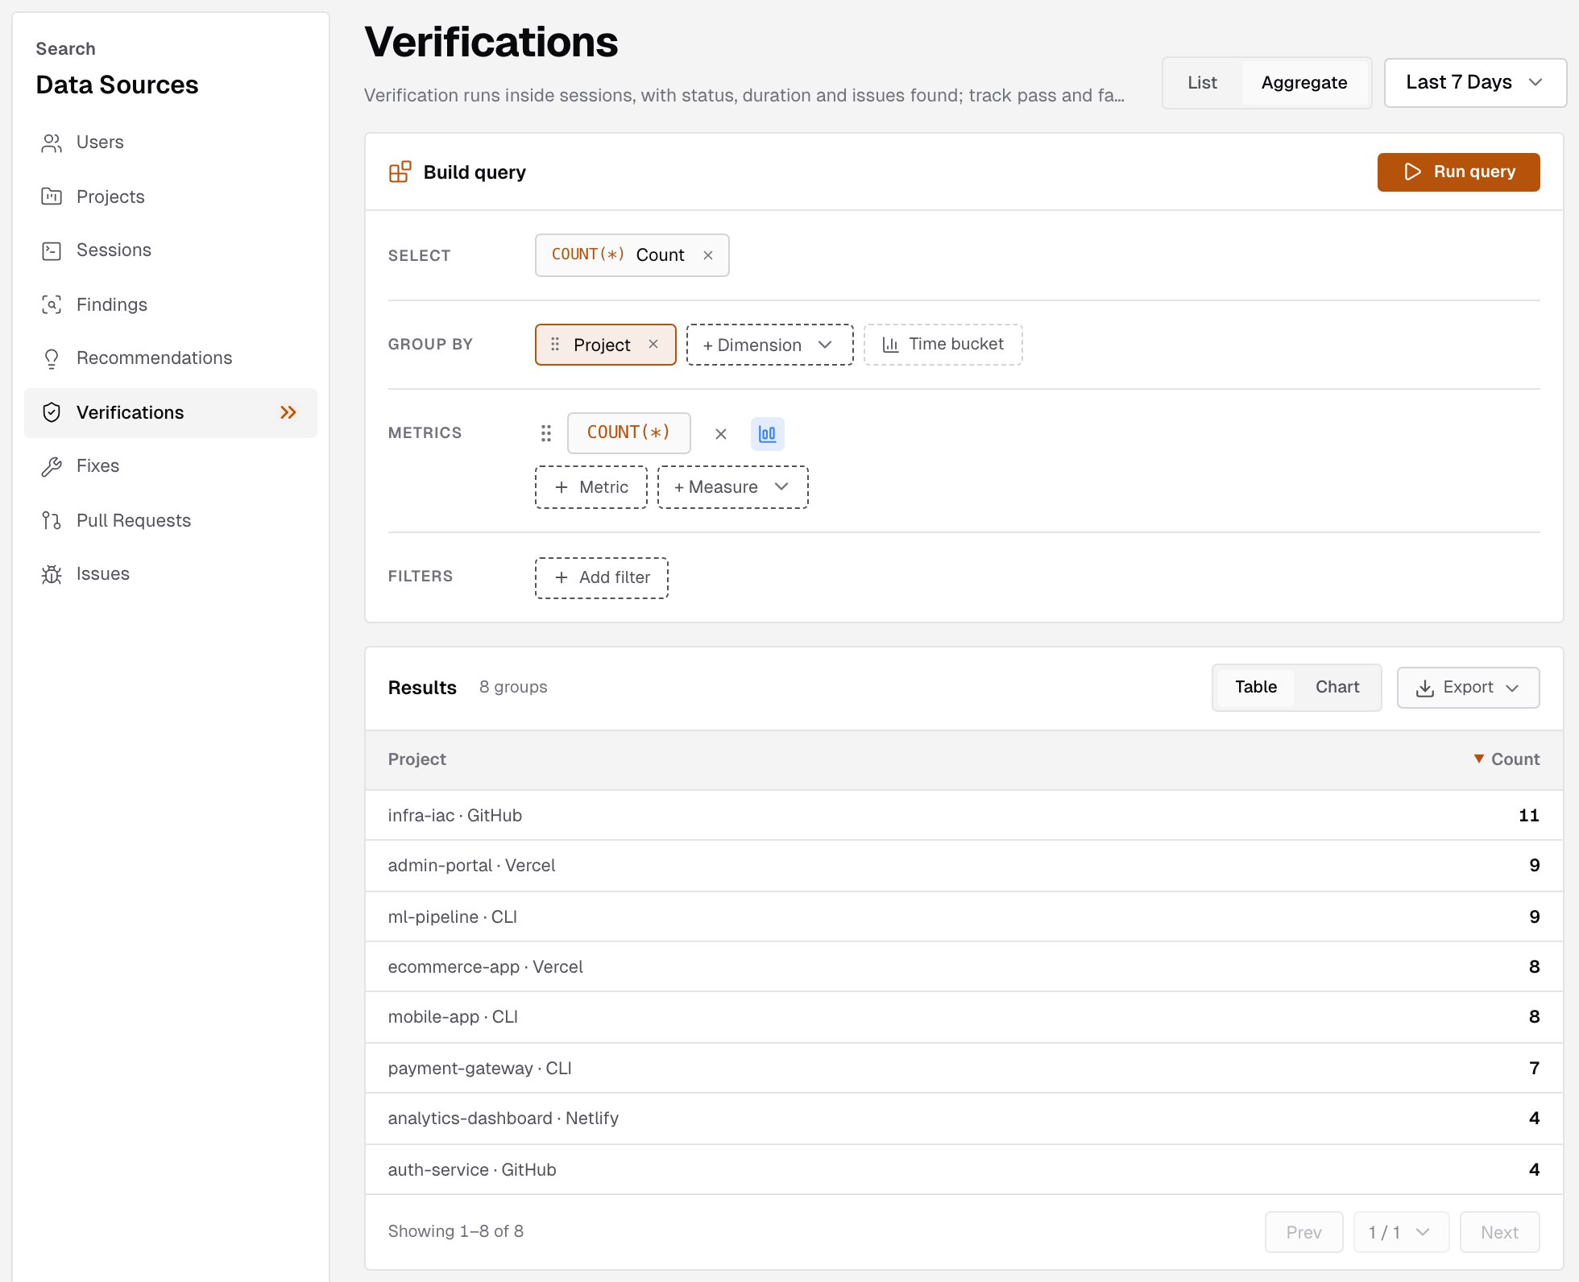This screenshot has width=1579, height=1282.
Task: Sort by the Project column header
Action: pos(417,759)
